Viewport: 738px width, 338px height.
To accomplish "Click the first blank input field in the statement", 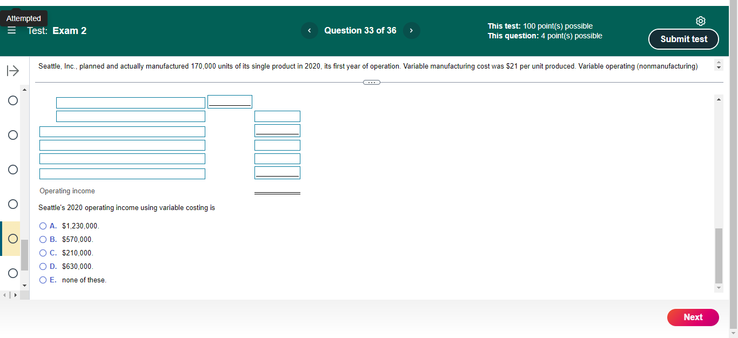I will point(130,102).
